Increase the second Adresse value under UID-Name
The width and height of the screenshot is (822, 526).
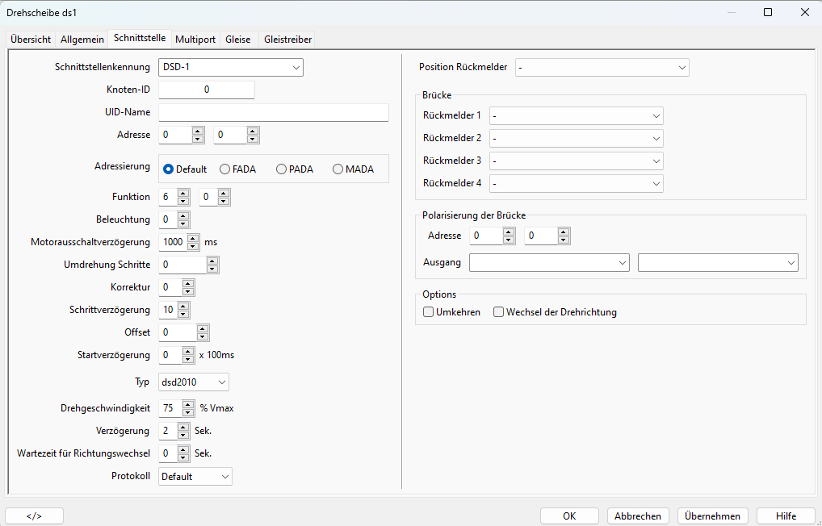[x=254, y=131]
